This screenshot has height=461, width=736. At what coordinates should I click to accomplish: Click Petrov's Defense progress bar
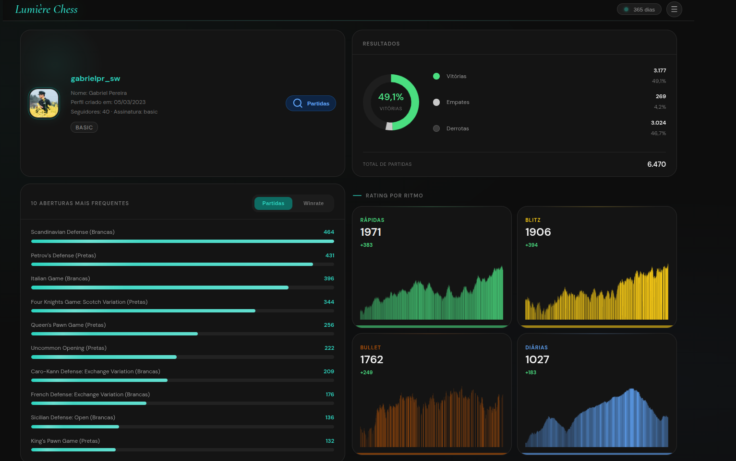[182, 265]
